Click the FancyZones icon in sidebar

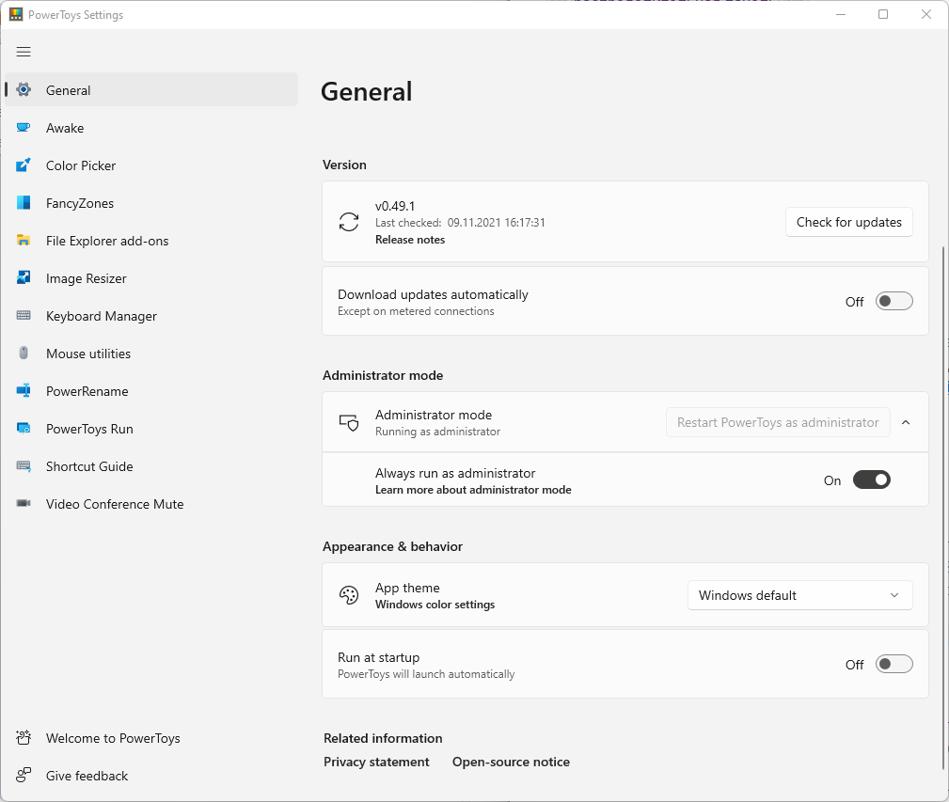pos(24,203)
